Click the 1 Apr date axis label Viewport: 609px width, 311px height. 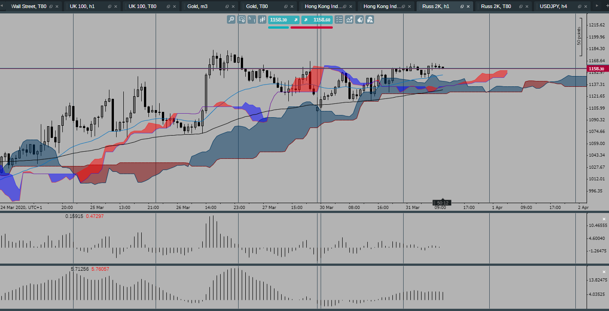click(496, 208)
